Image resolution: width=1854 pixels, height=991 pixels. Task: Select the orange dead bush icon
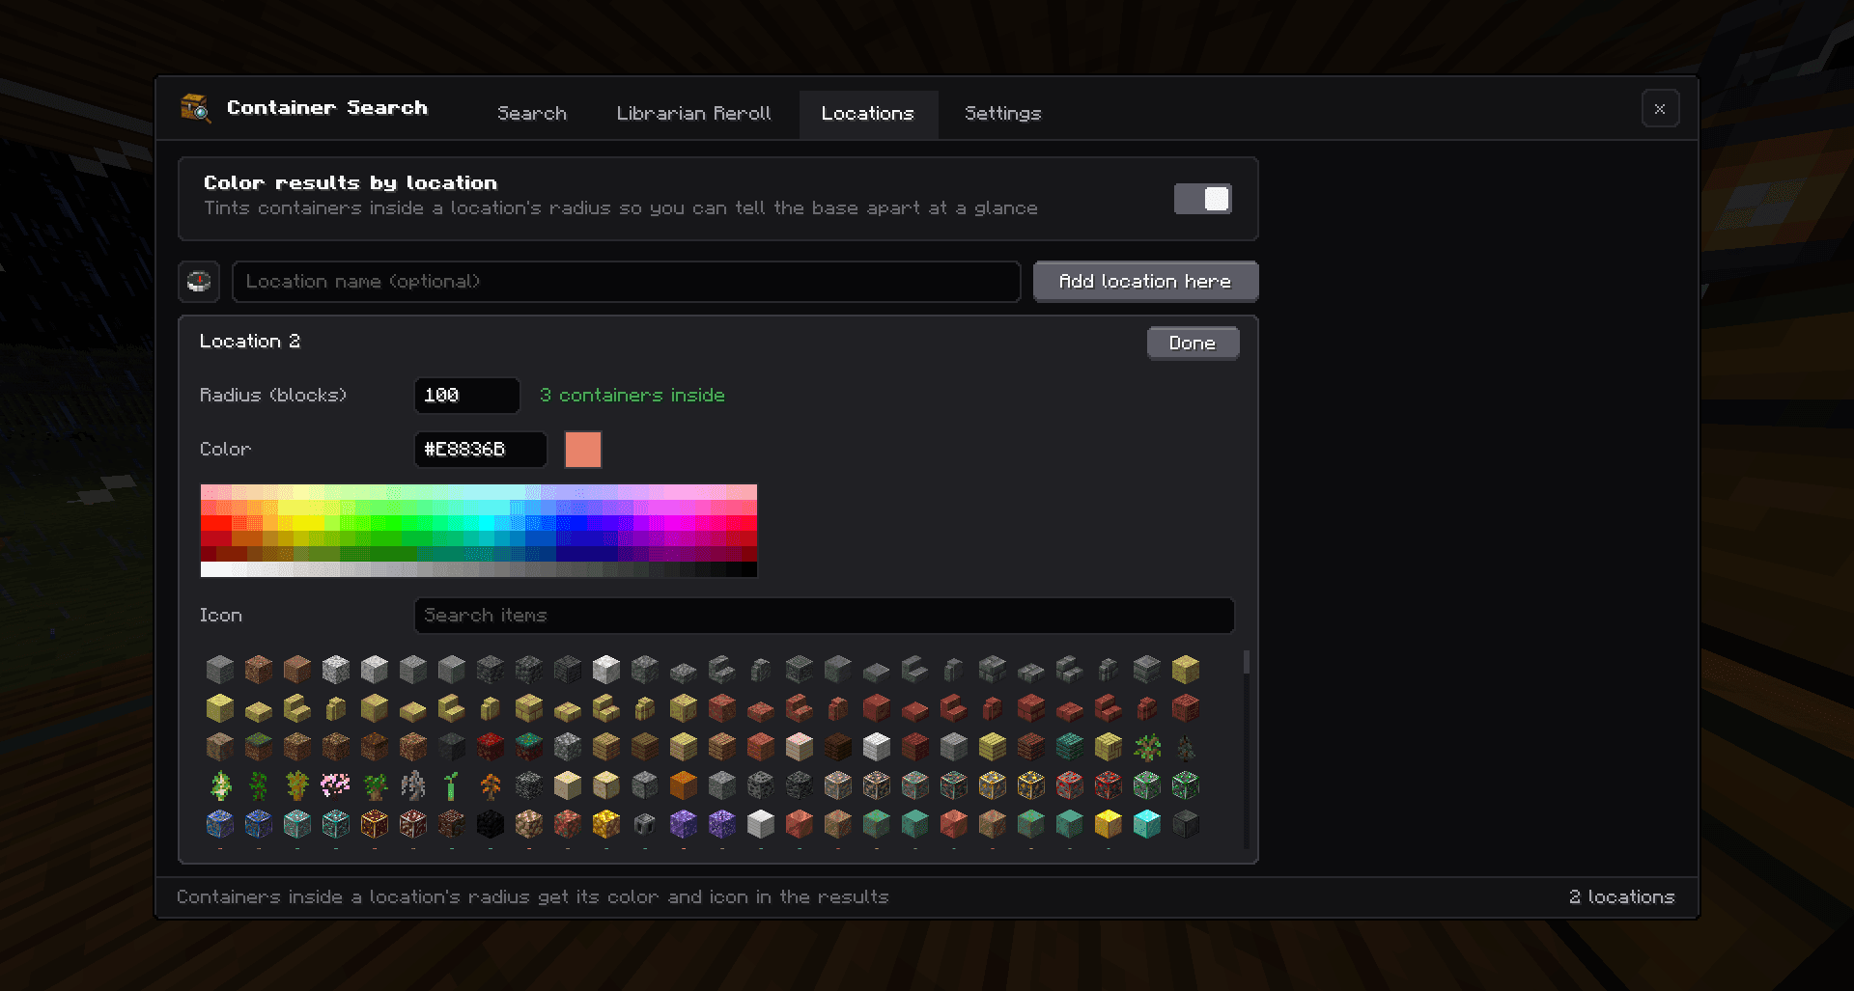point(491,785)
